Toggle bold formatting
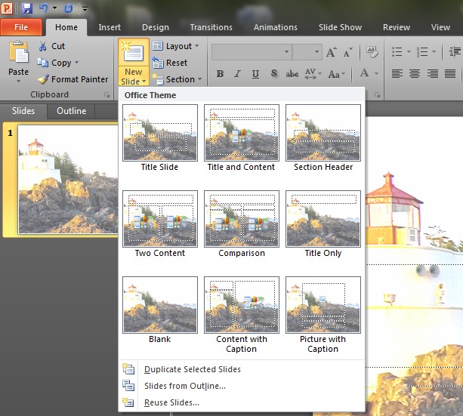The image size is (463, 416). pyautogui.click(x=220, y=74)
